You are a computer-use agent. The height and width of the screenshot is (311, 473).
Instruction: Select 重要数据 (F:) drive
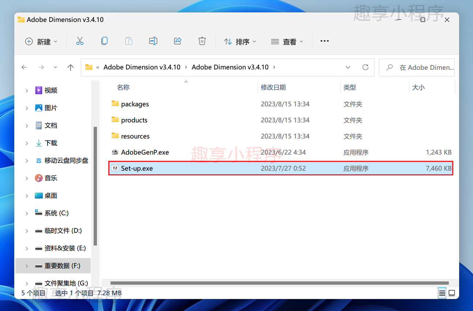[x=63, y=266]
